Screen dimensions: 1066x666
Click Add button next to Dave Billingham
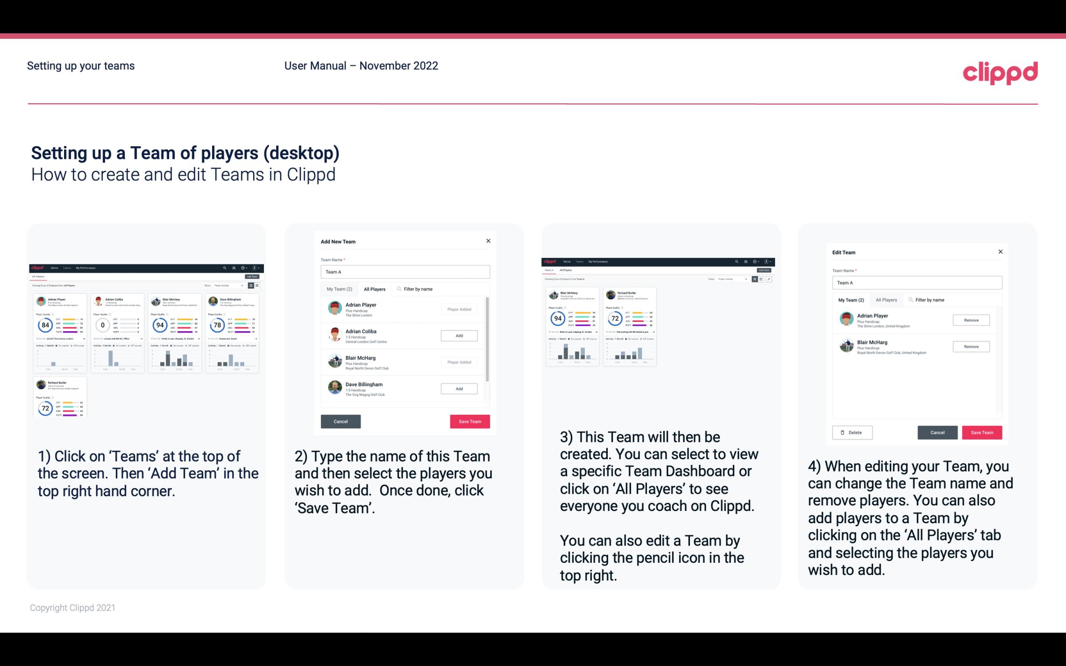click(458, 388)
